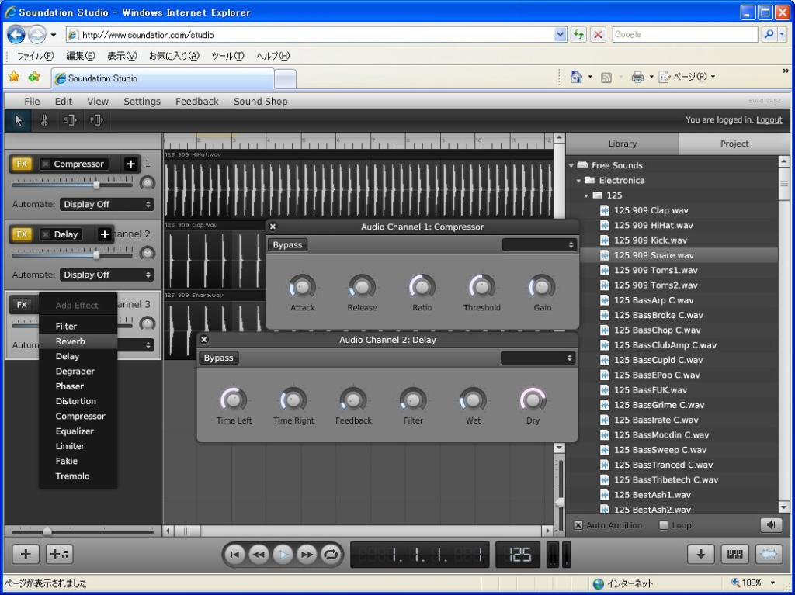Image resolution: width=795 pixels, height=595 pixels.
Task: Click the 125 tempo display
Action: [518, 555]
